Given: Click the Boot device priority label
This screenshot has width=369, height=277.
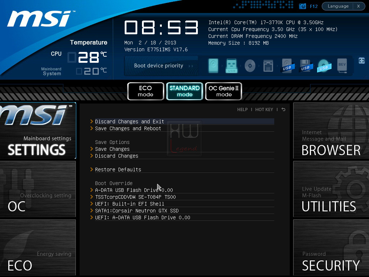Looking at the screenshot, I should 159,66.
